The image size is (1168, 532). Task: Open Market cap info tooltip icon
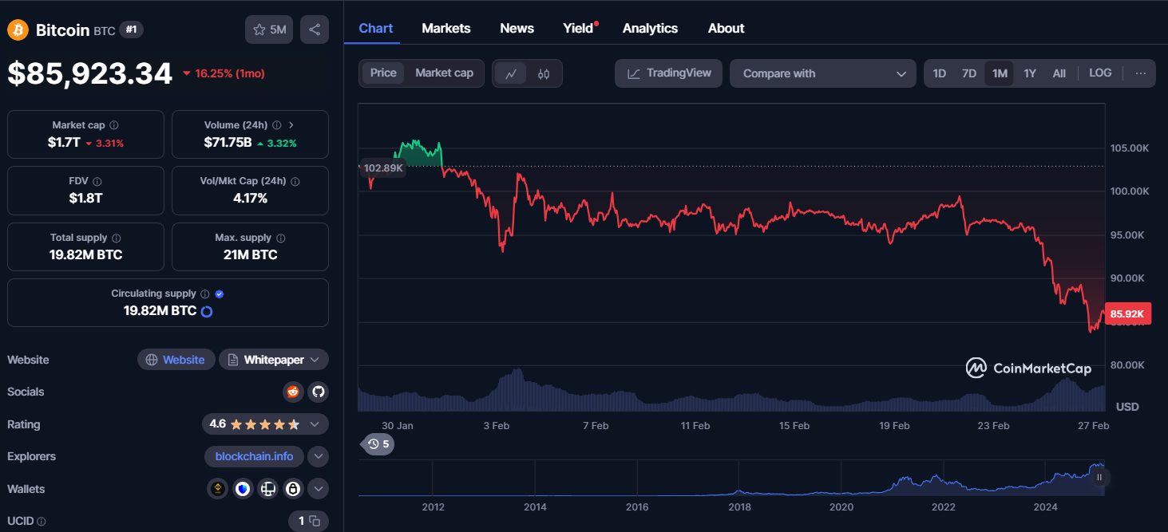pyautogui.click(x=114, y=125)
